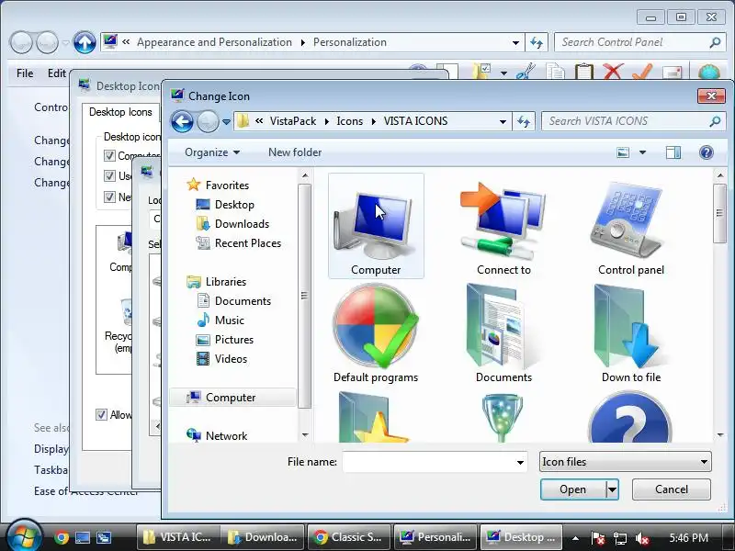
Task: Click Up arrow in Control Panel window
Action: tap(85, 42)
